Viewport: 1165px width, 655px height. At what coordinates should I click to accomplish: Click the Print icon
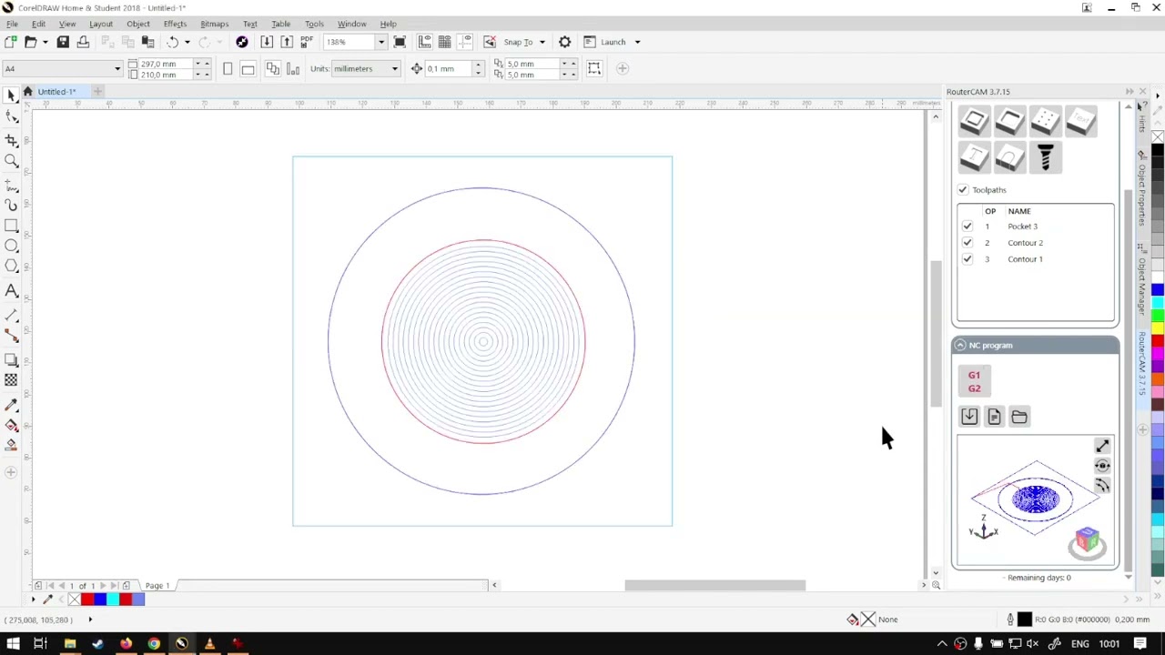83,42
